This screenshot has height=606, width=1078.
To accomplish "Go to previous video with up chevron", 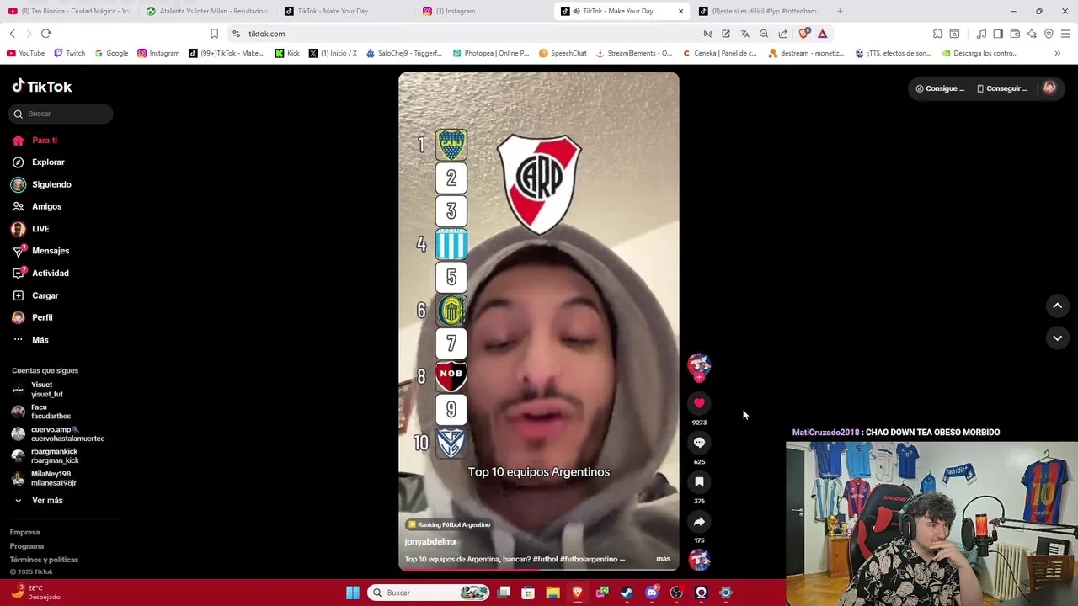I will [1058, 306].
